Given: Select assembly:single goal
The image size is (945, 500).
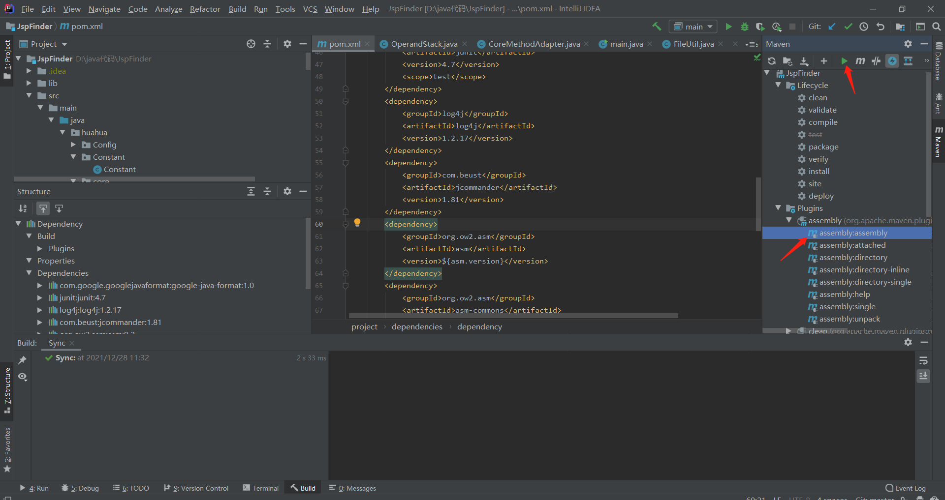Looking at the screenshot, I should [x=847, y=306].
